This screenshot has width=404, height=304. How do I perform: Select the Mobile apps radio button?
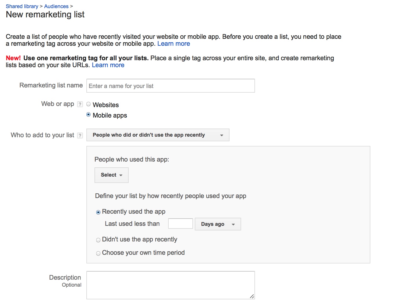[88, 115]
